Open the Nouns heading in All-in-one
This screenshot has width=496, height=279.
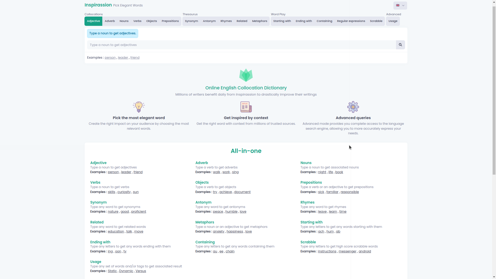[306, 163]
